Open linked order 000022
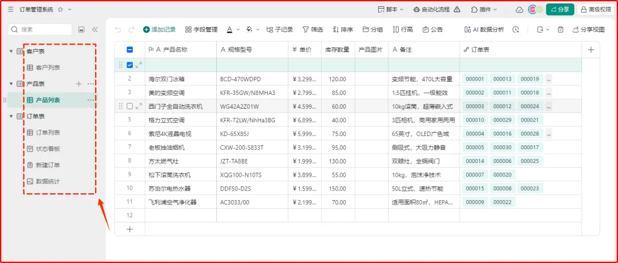 pyautogui.click(x=502, y=202)
